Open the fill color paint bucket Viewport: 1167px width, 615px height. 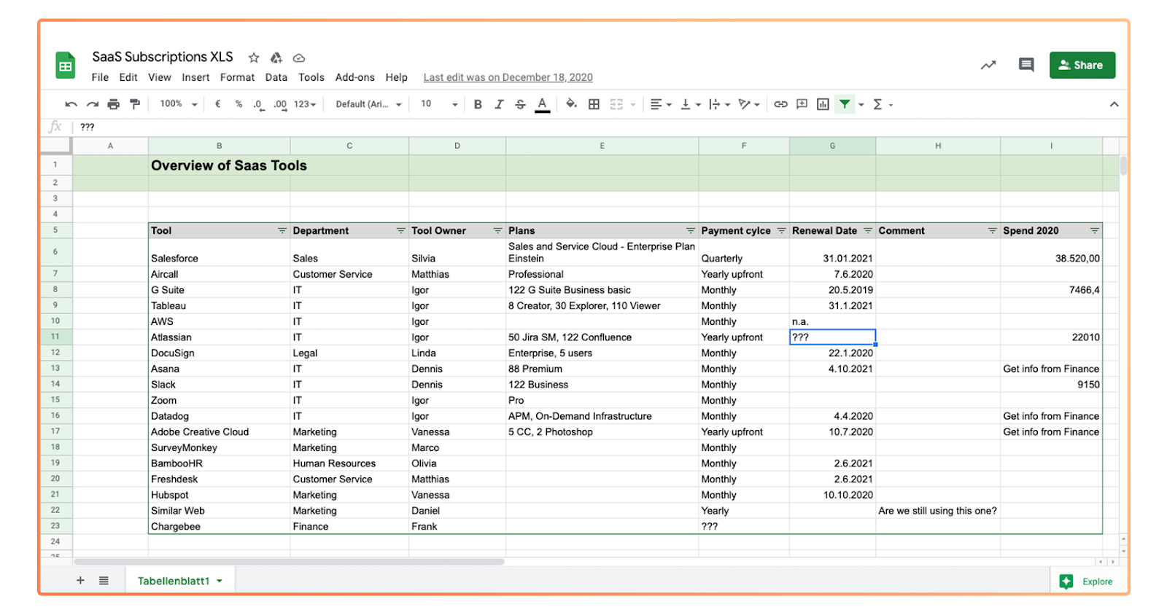(571, 104)
